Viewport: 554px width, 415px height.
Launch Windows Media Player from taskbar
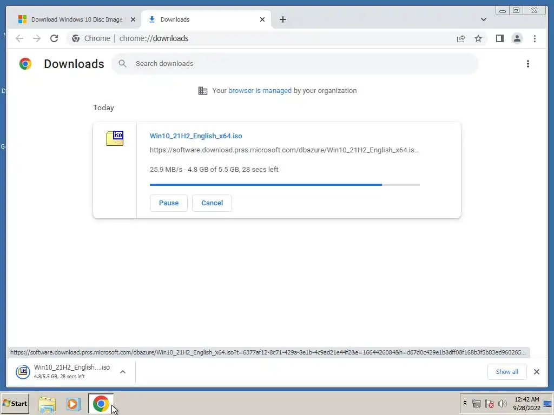[73, 404]
